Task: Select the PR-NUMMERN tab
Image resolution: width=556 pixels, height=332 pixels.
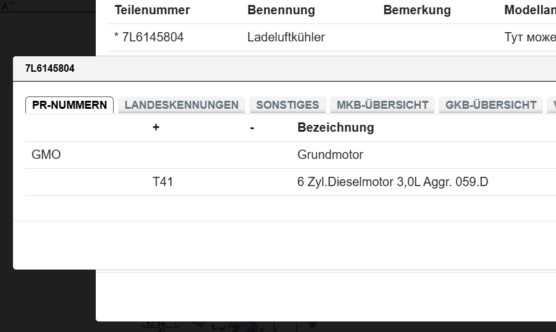Action: coord(69,105)
